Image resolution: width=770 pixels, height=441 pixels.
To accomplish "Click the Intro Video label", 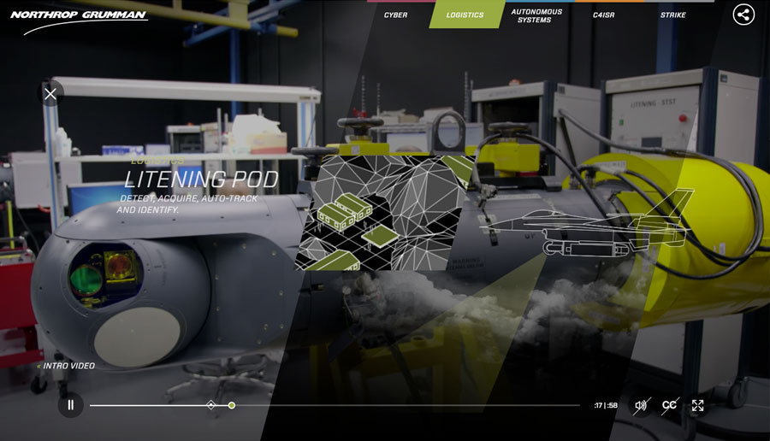I will pyautogui.click(x=68, y=366).
